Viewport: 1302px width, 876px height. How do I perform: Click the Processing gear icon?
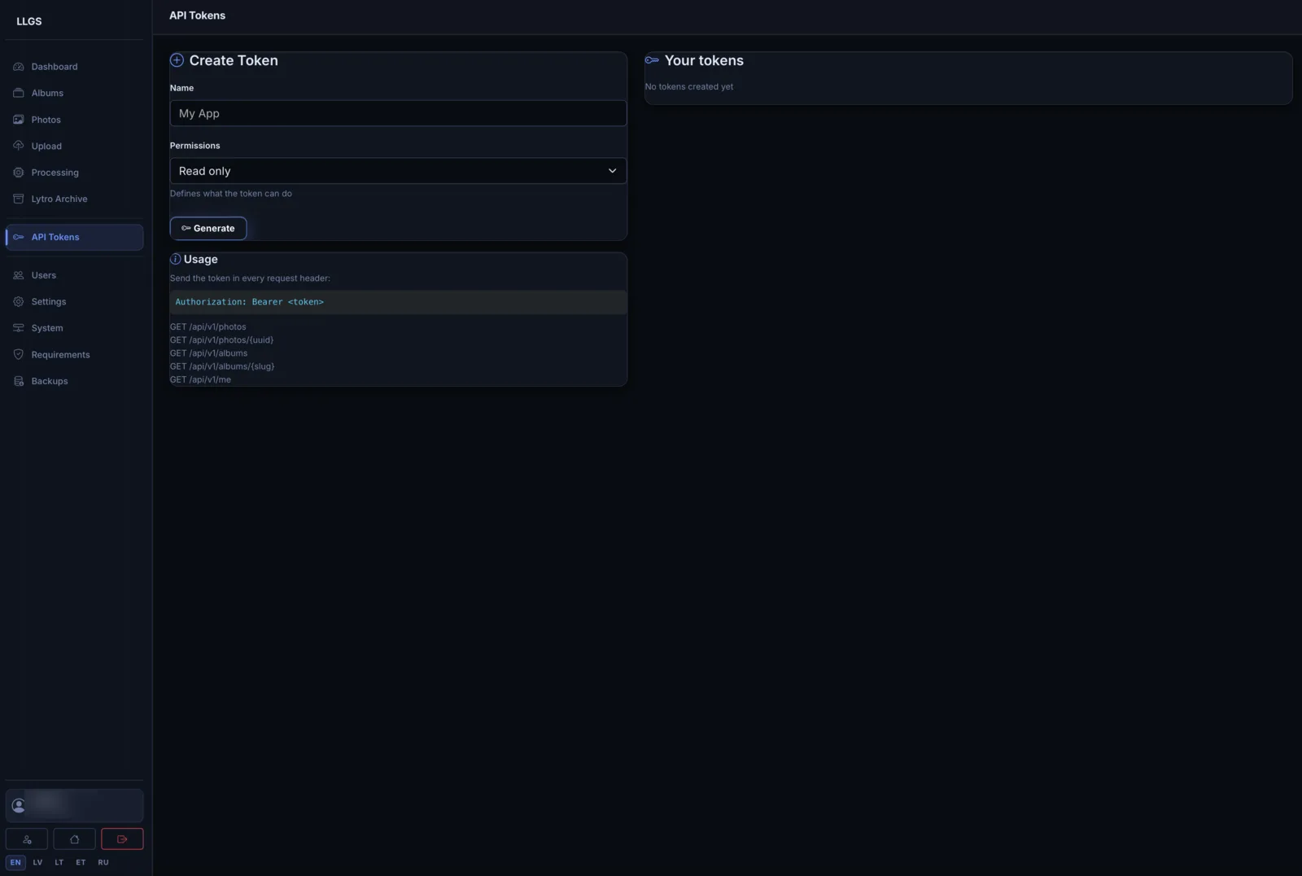point(19,173)
